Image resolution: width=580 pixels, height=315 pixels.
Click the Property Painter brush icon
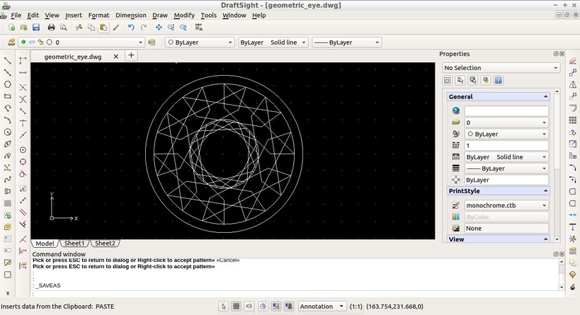[116, 28]
